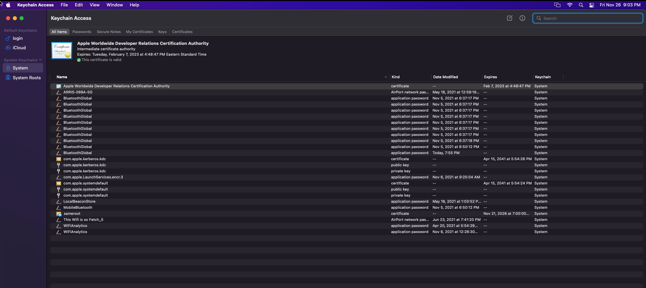Toggle sort direction arrow in Name column
Screen dimensions: 646x288
pyautogui.click(x=386, y=77)
